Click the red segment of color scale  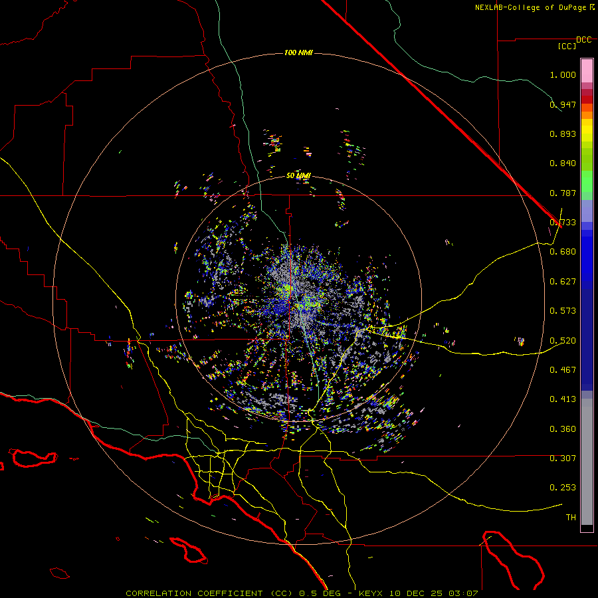[587, 100]
